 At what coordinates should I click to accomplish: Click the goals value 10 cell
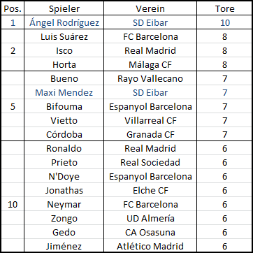[x=224, y=22]
